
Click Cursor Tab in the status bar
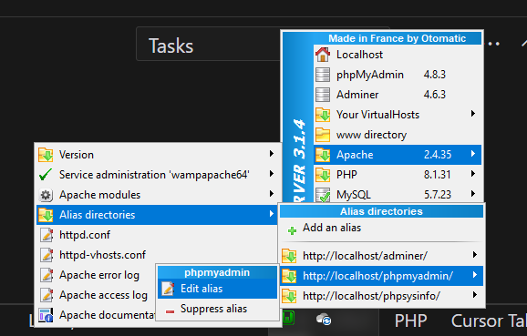click(x=489, y=321)
